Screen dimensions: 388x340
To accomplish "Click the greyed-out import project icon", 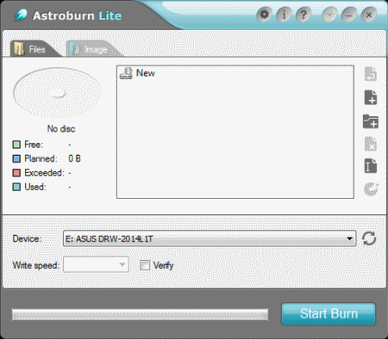I will (371, 74).
